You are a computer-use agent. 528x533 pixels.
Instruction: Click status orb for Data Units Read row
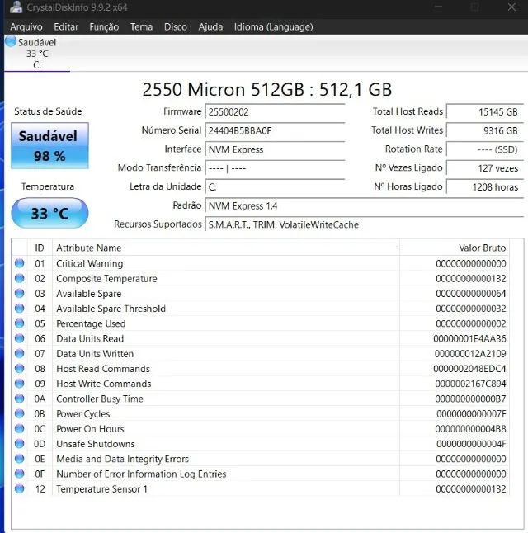(x=20, y=338)
